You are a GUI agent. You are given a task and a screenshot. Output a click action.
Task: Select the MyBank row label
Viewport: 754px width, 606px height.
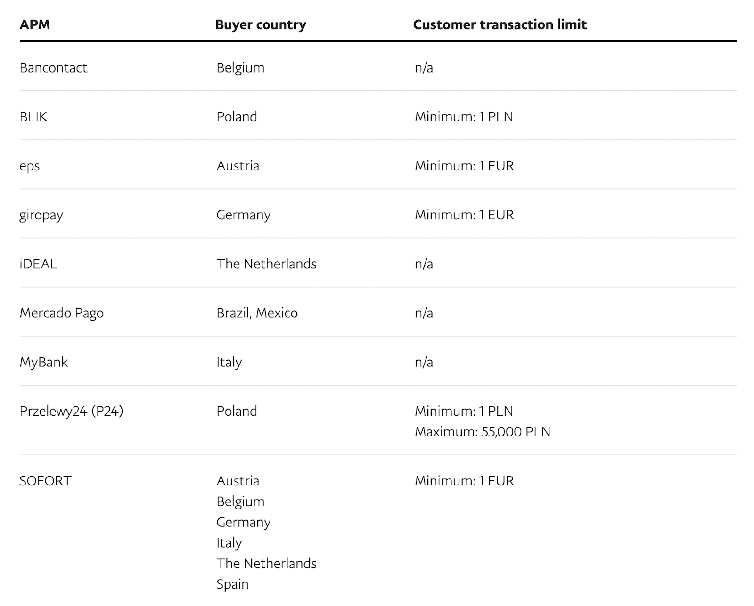[43, 362]
